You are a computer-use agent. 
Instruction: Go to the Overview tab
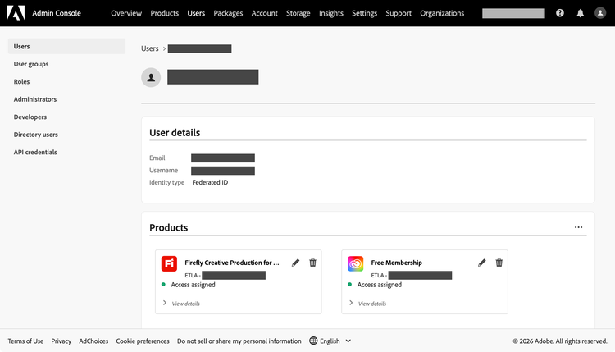pos(126,13)
